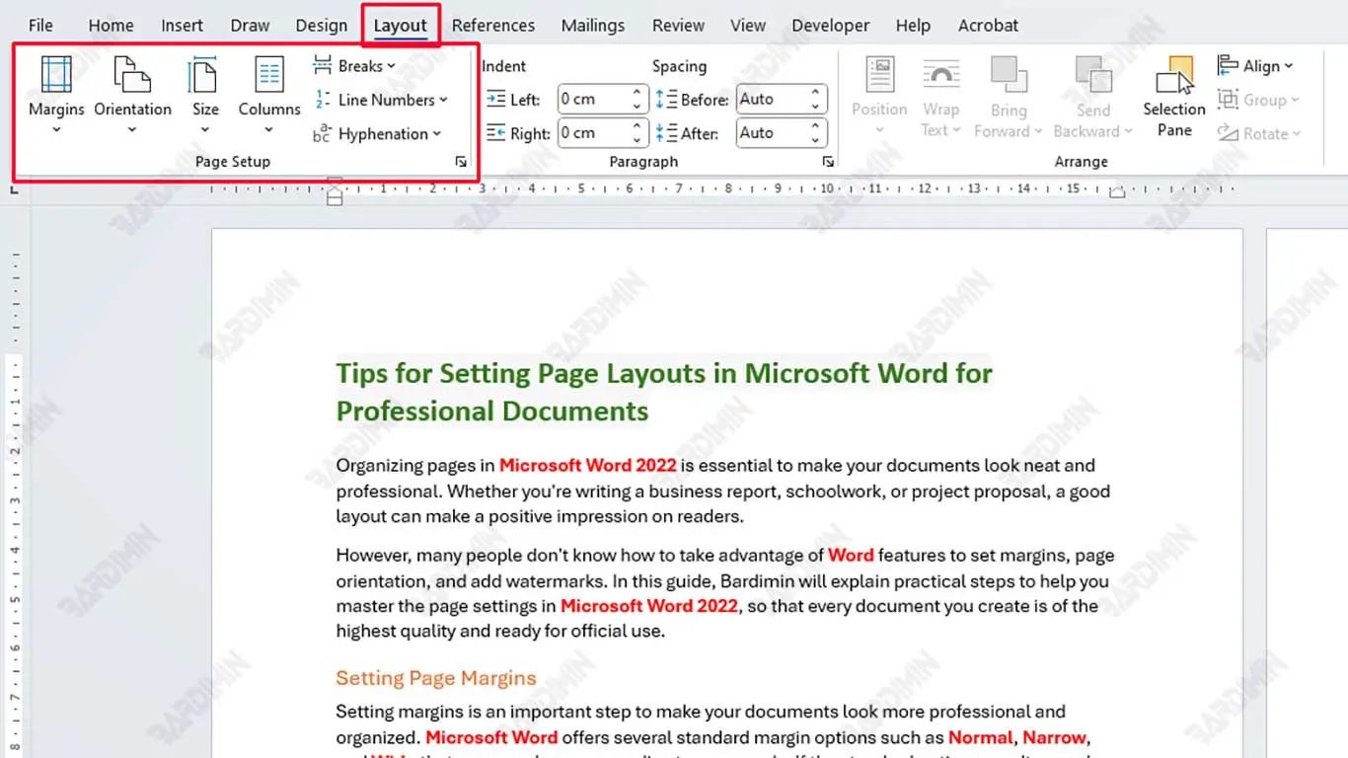Open the File menu
1348x758 pixels.
pos(40,26)
